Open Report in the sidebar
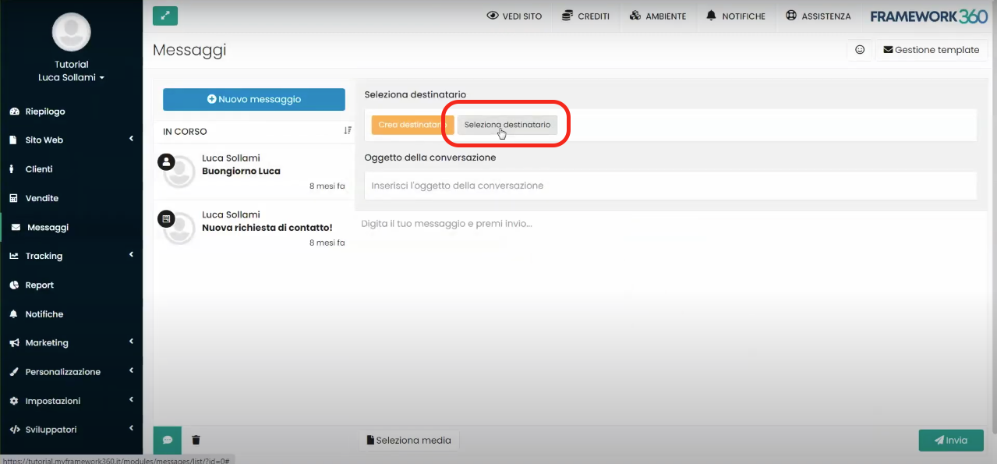 coord(39,285)
